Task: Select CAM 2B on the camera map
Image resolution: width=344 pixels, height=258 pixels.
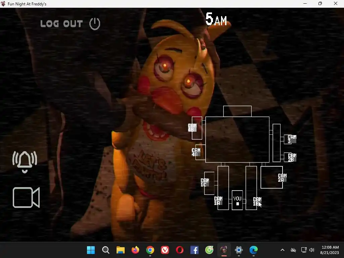Action: 292,158
